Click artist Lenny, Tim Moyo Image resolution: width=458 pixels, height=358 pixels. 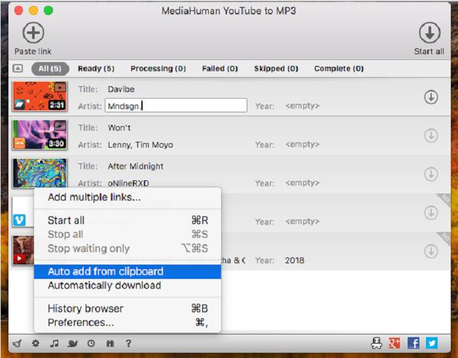[140, 145]
